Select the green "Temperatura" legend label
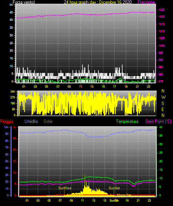 tap(127, 121)
